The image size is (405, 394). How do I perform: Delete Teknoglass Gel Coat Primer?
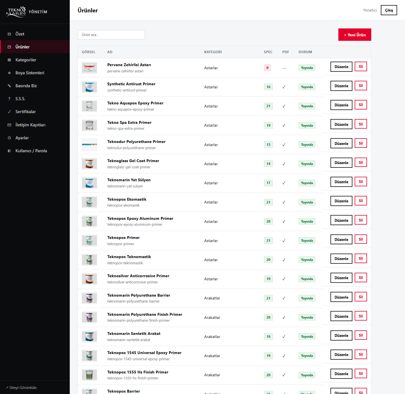pos(361,162)
